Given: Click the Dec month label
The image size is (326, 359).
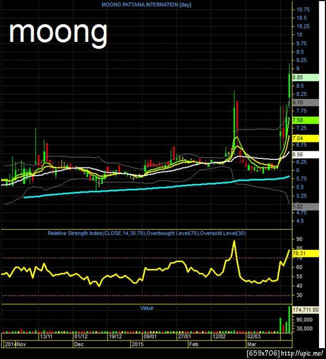Looking at the screenshot, I should point(79,344).
